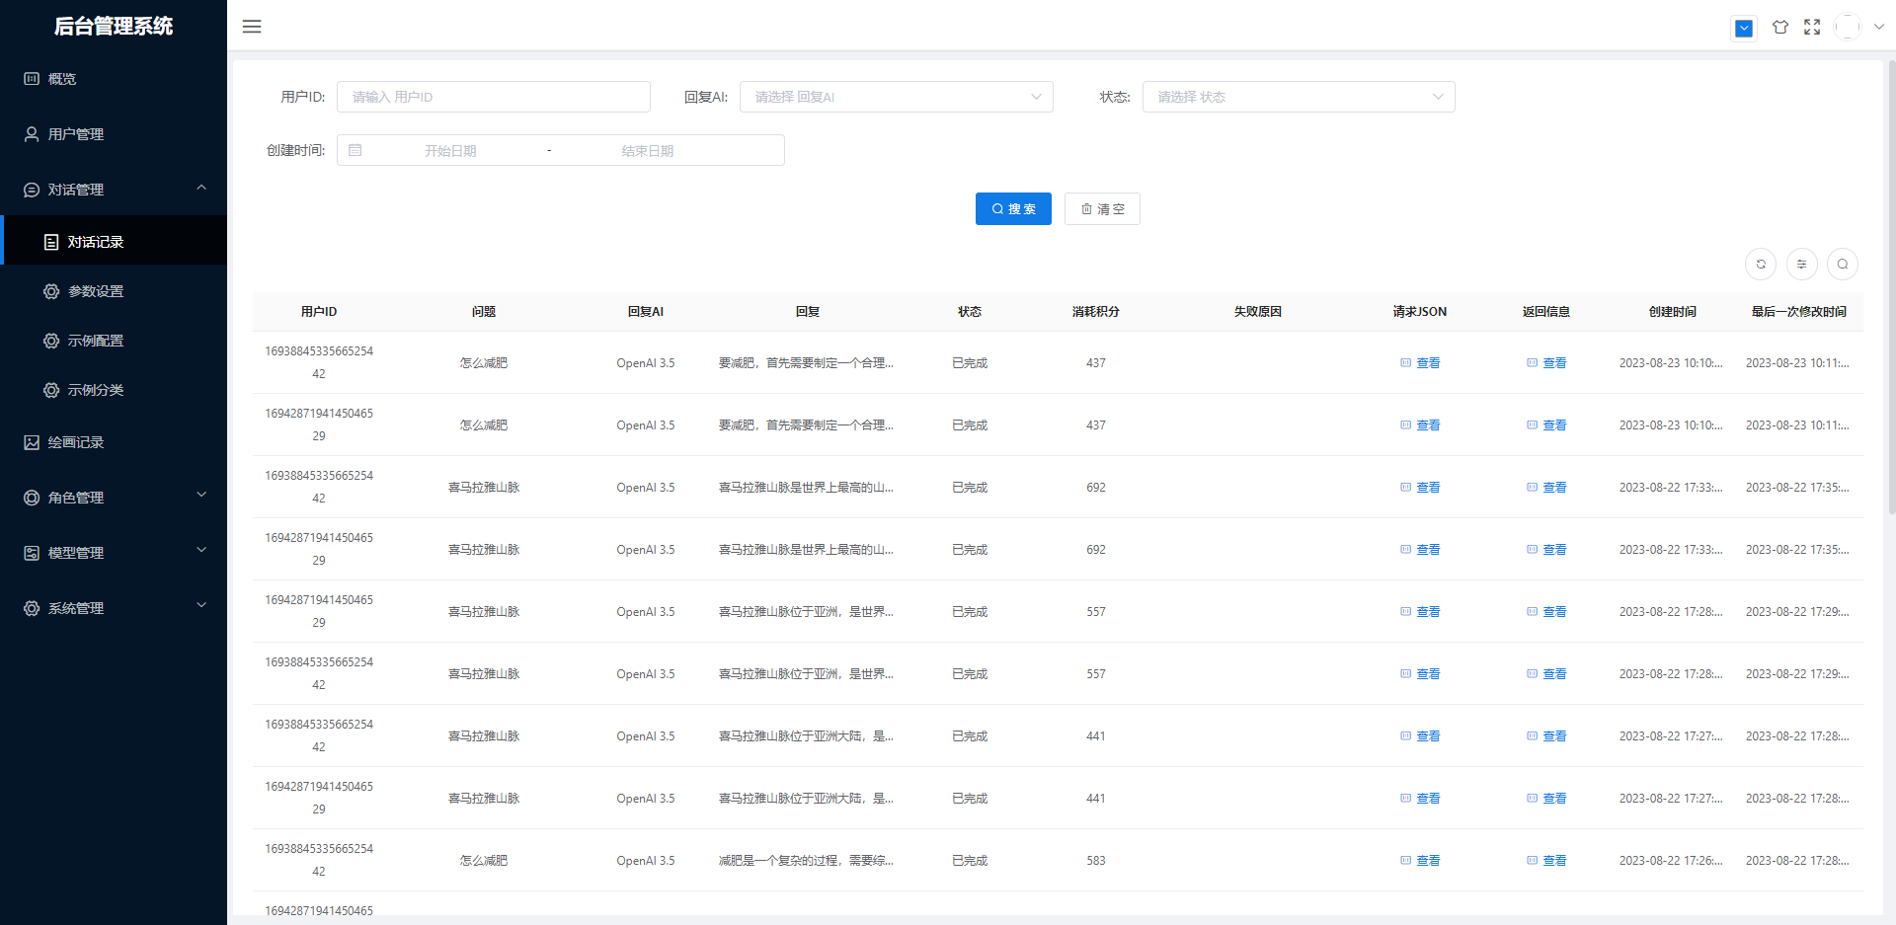The image size is (1896, 925).
Task: Collapse the 对话管理 sidebar menu
Action: pyautogui.click(x=114, y=190)
